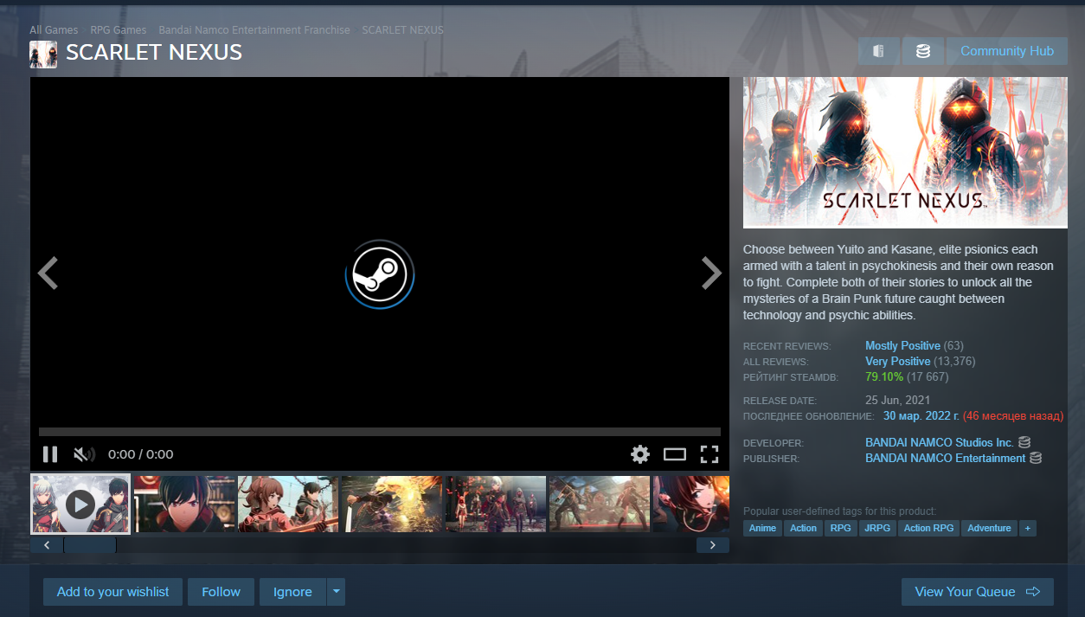Select the JRPG tag
This screenshot has height=617, width=1085.
point(877,528)
